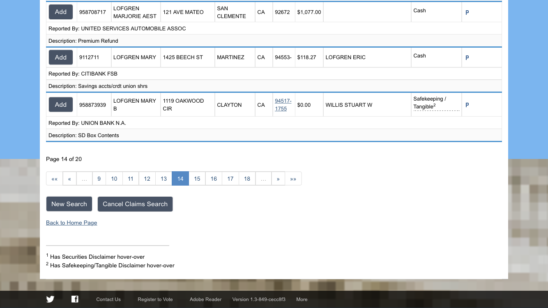Screen dimensions: 548x308
Task: Go to results page 12
Action: pos(147,179)
